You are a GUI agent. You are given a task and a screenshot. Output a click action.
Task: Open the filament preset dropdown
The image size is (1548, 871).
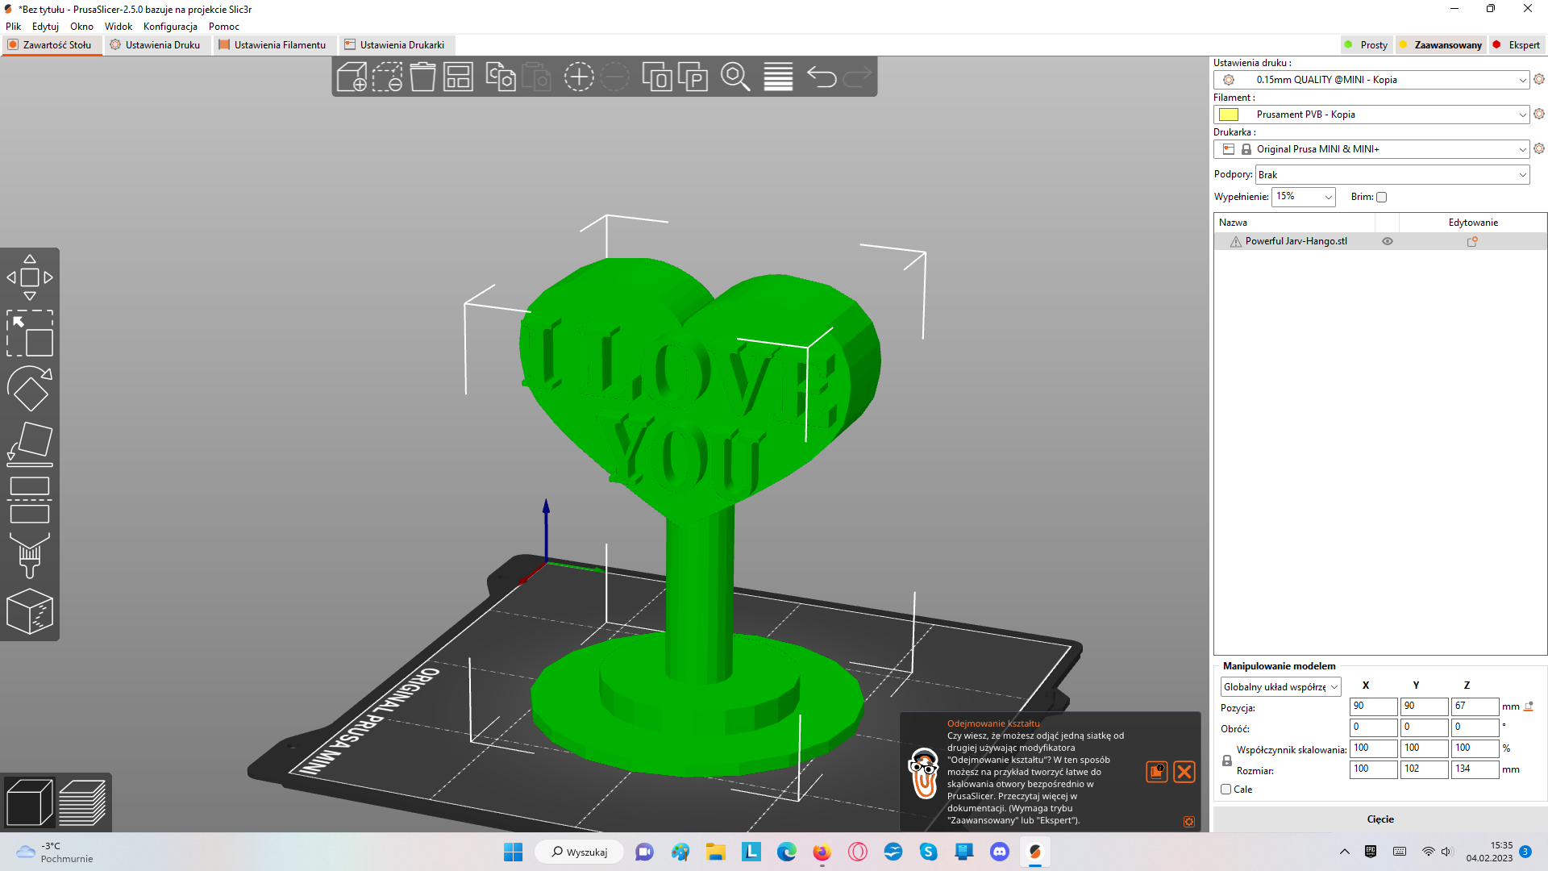click(1371, 115)
